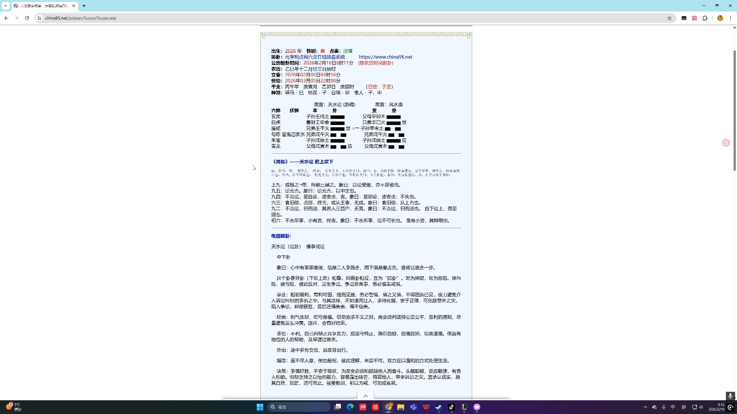This screenshot has height=414, width=737.
Task: Bookmark this page with the star icon
Action: click(x=669, y=18)
